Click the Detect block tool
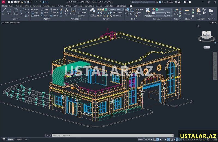Screen dimensions: 218x142 coord(132,11)
